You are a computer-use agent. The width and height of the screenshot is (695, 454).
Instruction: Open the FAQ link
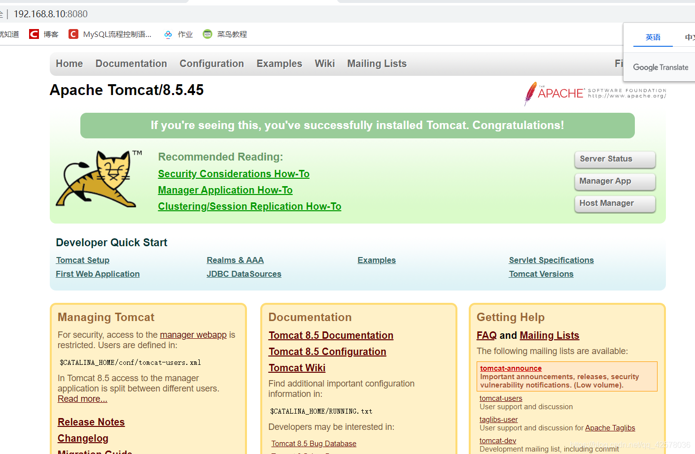click(486, 335)
